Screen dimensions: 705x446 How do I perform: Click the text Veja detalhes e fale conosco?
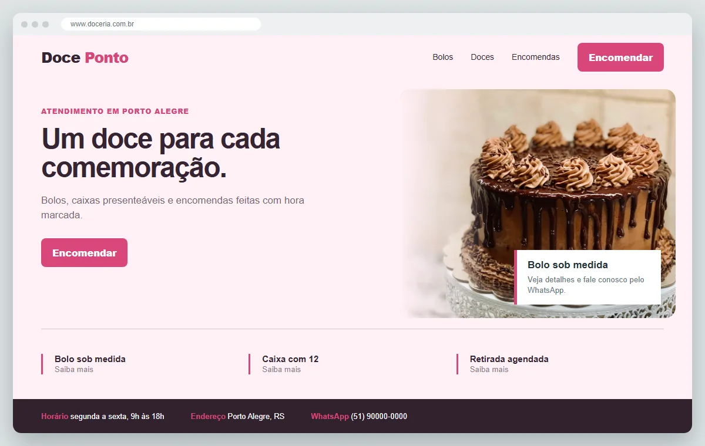click(586, 285)
